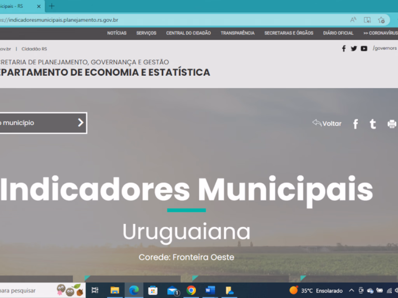Open the site's YouTube channel
The height and width of the screenshot is (298, 398).
pos(364,48)
